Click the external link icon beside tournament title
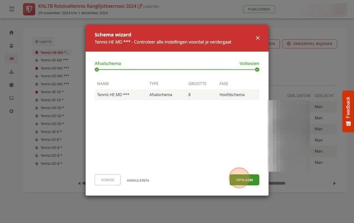 (139, 6)
